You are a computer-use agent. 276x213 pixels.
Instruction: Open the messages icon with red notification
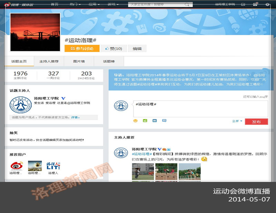[255, 4]
